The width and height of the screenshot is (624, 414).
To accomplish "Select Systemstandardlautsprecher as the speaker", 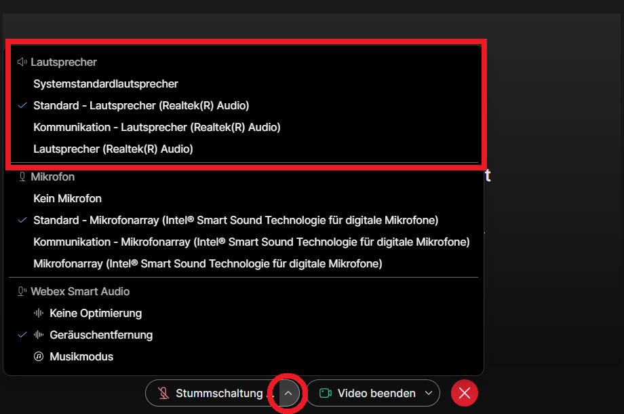I will pos(106,83).
